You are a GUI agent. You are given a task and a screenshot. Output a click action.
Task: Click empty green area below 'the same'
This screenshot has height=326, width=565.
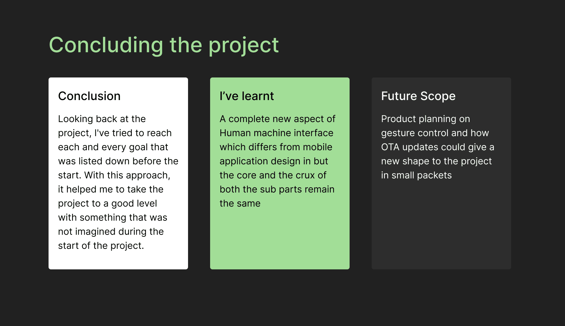point(280,239)
